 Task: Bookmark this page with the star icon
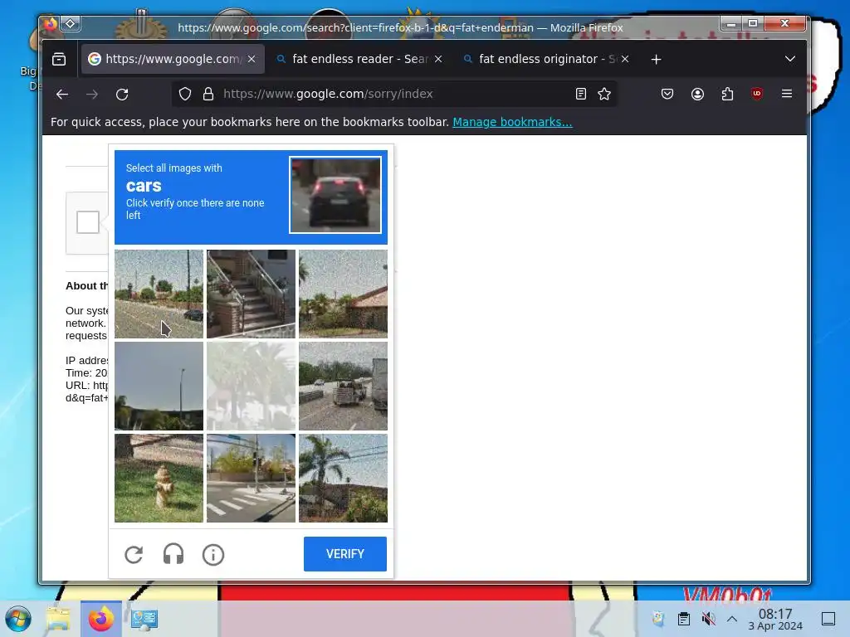click(x=604, y=95)
